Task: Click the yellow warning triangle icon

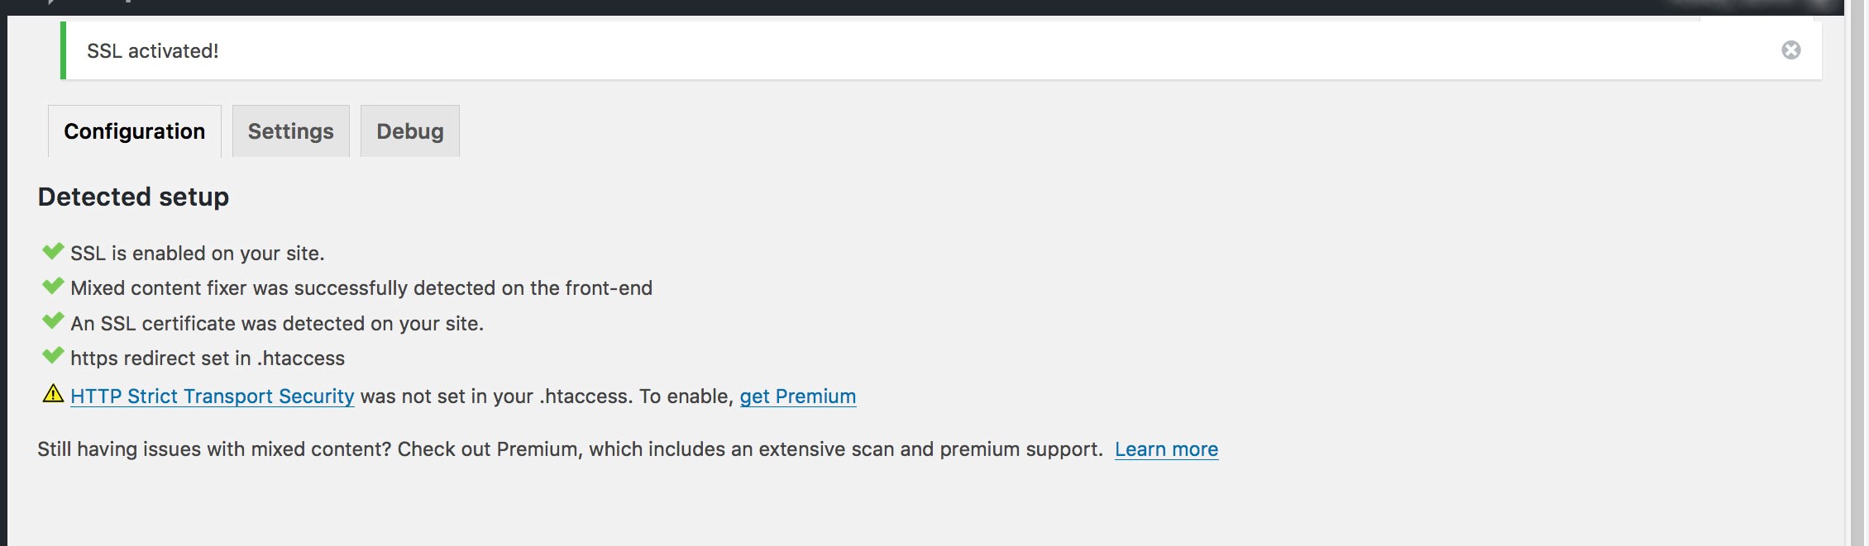Action: click(53, 393)
